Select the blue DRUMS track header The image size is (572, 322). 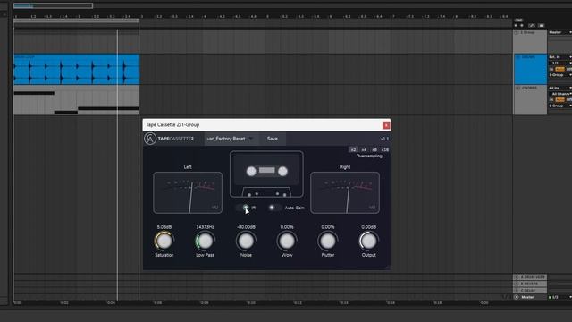pos(530,70)
